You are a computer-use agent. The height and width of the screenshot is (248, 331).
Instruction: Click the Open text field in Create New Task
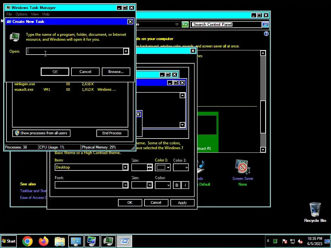(x=75, y=51)
